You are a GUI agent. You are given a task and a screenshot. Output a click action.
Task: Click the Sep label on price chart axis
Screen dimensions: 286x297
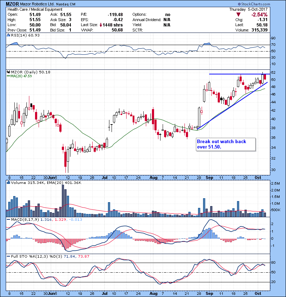pyautogui.click(x=209, y=178)
